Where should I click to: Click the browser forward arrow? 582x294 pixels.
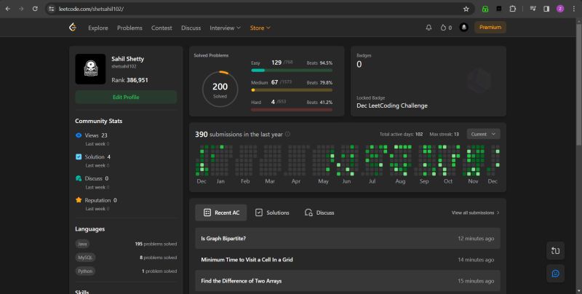[x=21, y=9]
